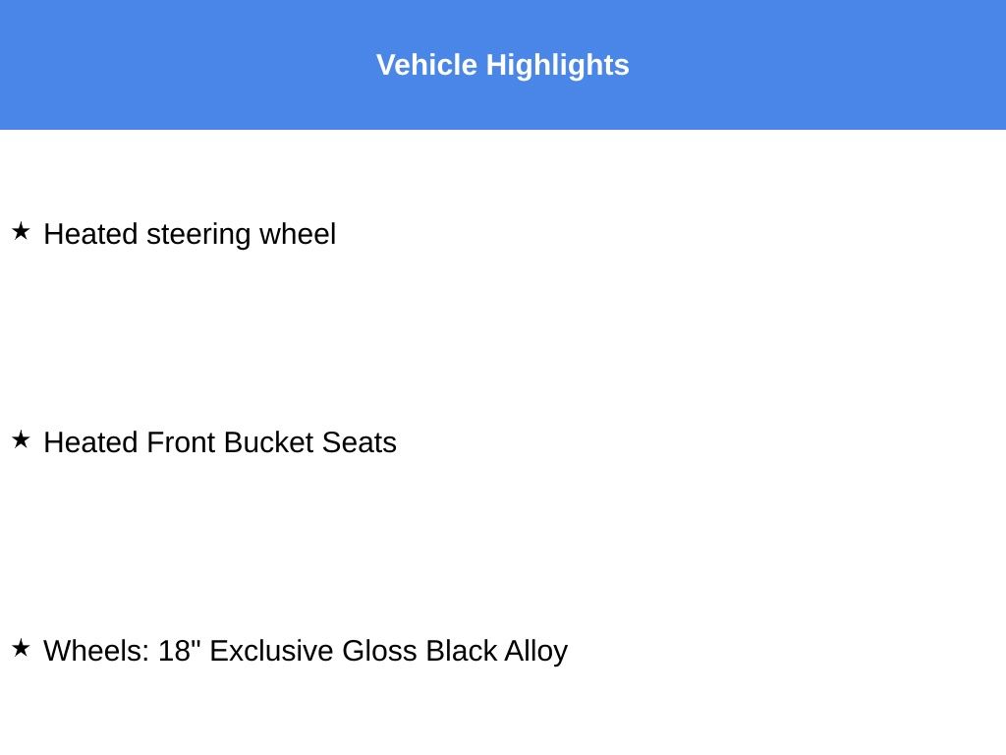The width and height of the screenshot is (1006, 755).
Task: Open the Heated Front Bucket Seats highlight
Action: tap(220, 442)
